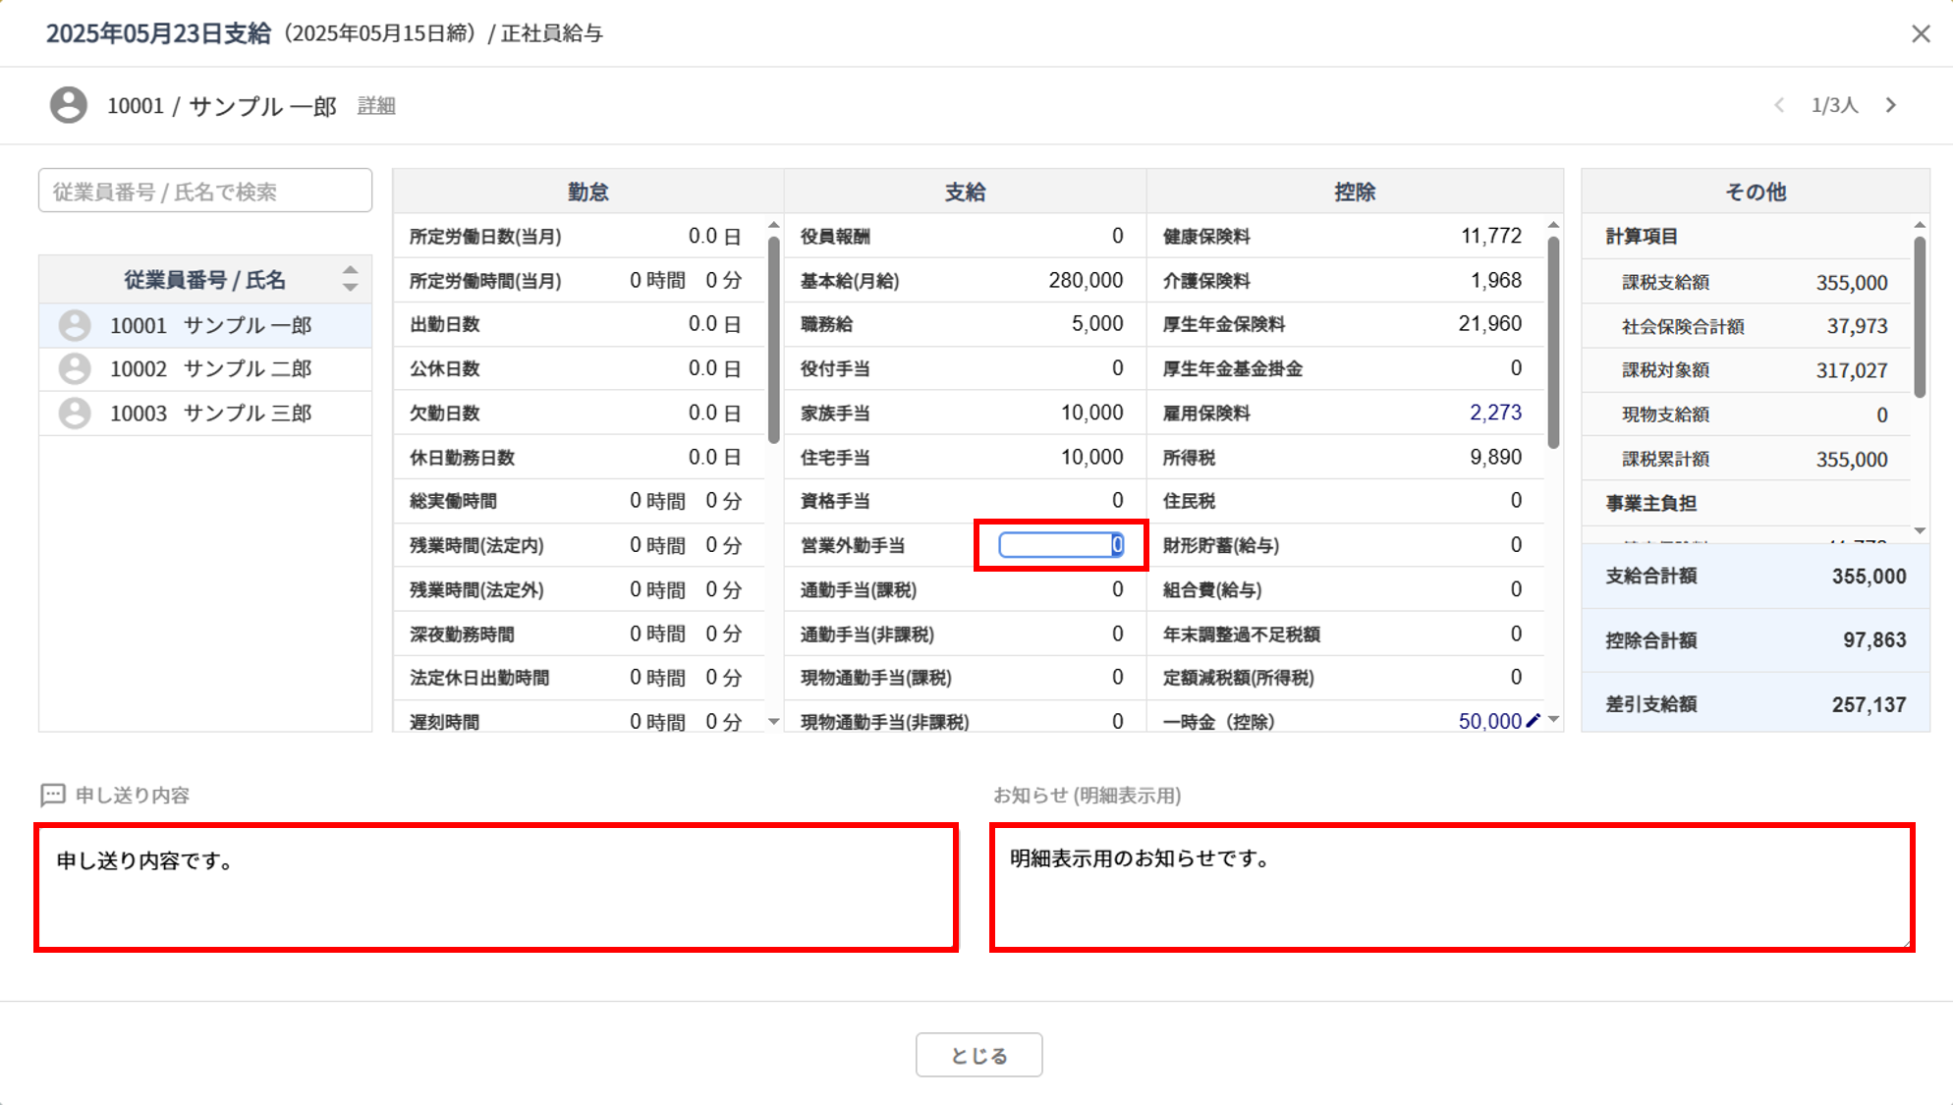Click the お知らせ (明細表示用) text area

1451,888
